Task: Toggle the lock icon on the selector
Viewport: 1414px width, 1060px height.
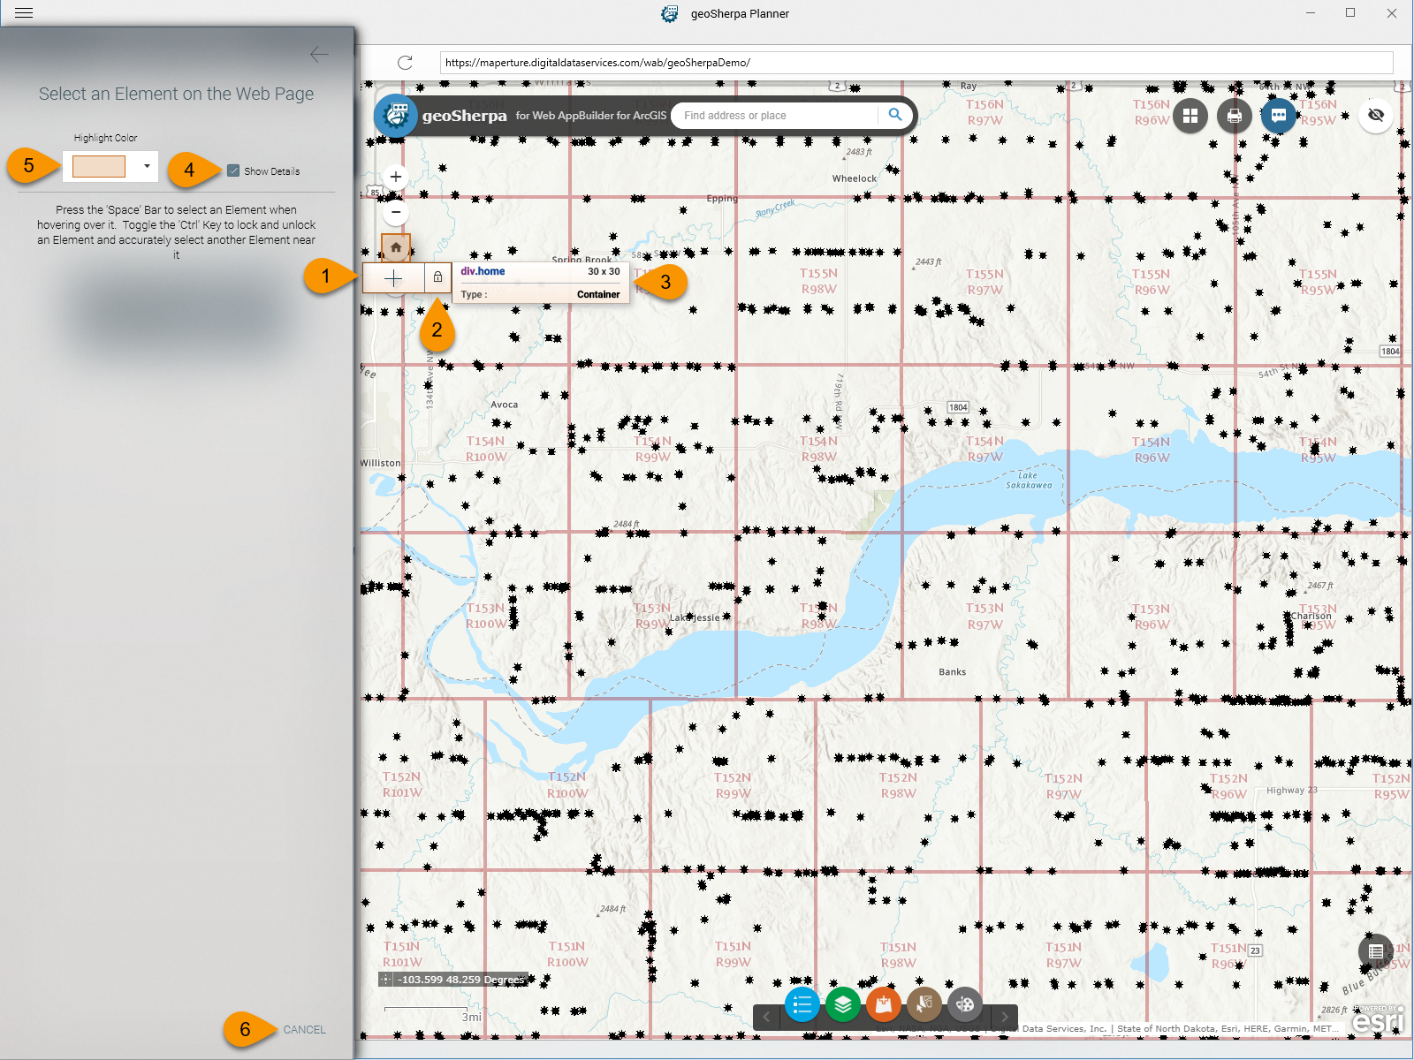Action: tap(437, 277)
